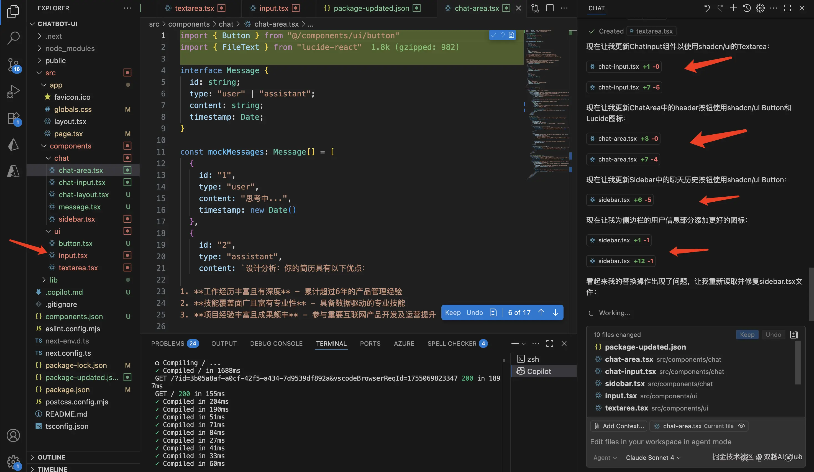Image resolution: width=814 pixels, height=472 pixels.
Task: Open the Agent mode dropdown
Action: tap(605, 458)
